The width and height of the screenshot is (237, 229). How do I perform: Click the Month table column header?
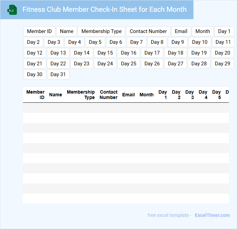(147, 95)
